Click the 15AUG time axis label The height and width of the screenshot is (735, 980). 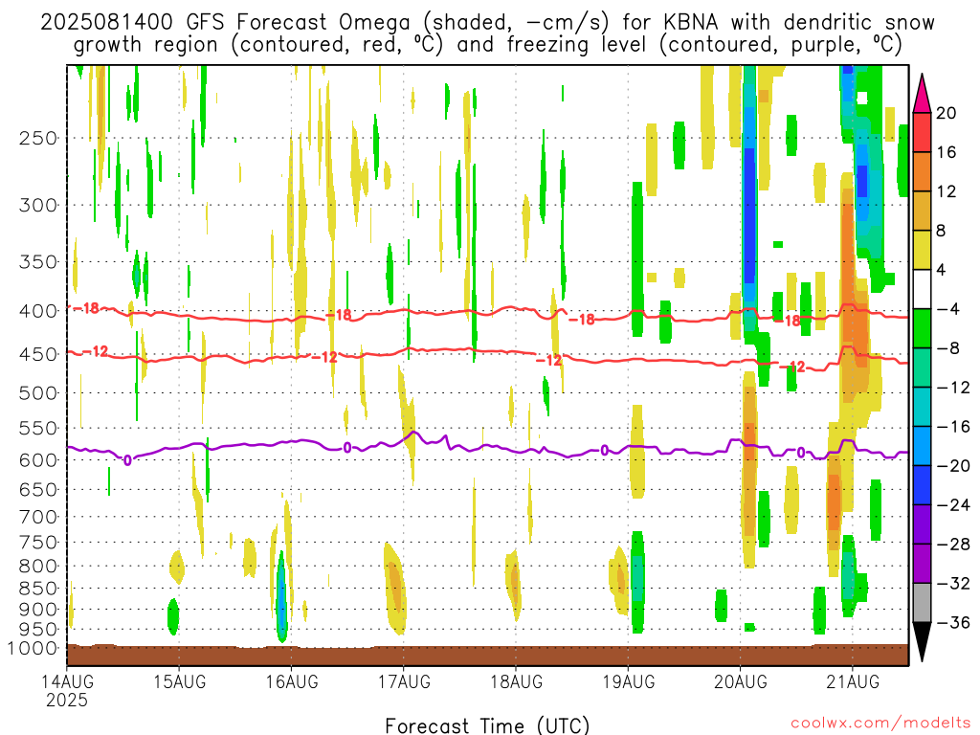pos(179,681)
